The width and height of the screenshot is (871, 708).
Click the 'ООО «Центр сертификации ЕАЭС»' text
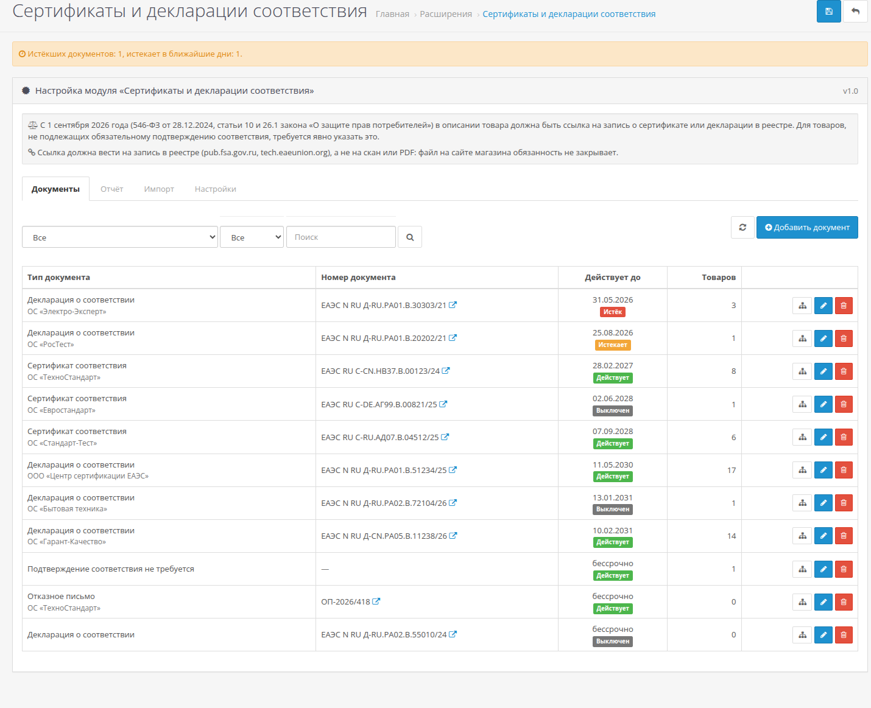pos(88,476)
